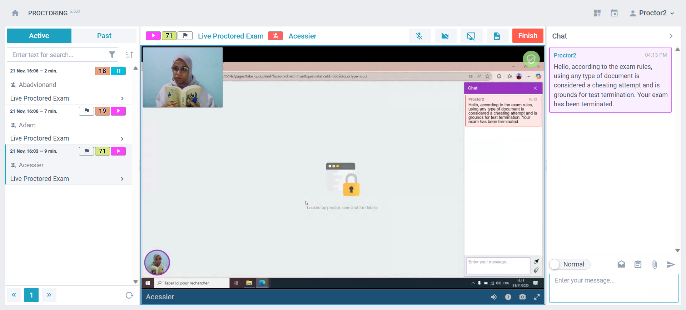Refresh the session list
Viewport: 686px width, 310px height.
[x=129, y=295]
